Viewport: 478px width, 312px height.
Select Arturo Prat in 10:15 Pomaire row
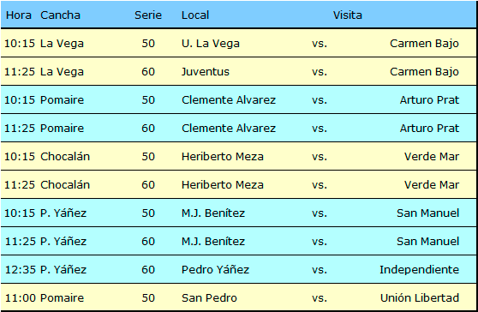coord(429,100)
